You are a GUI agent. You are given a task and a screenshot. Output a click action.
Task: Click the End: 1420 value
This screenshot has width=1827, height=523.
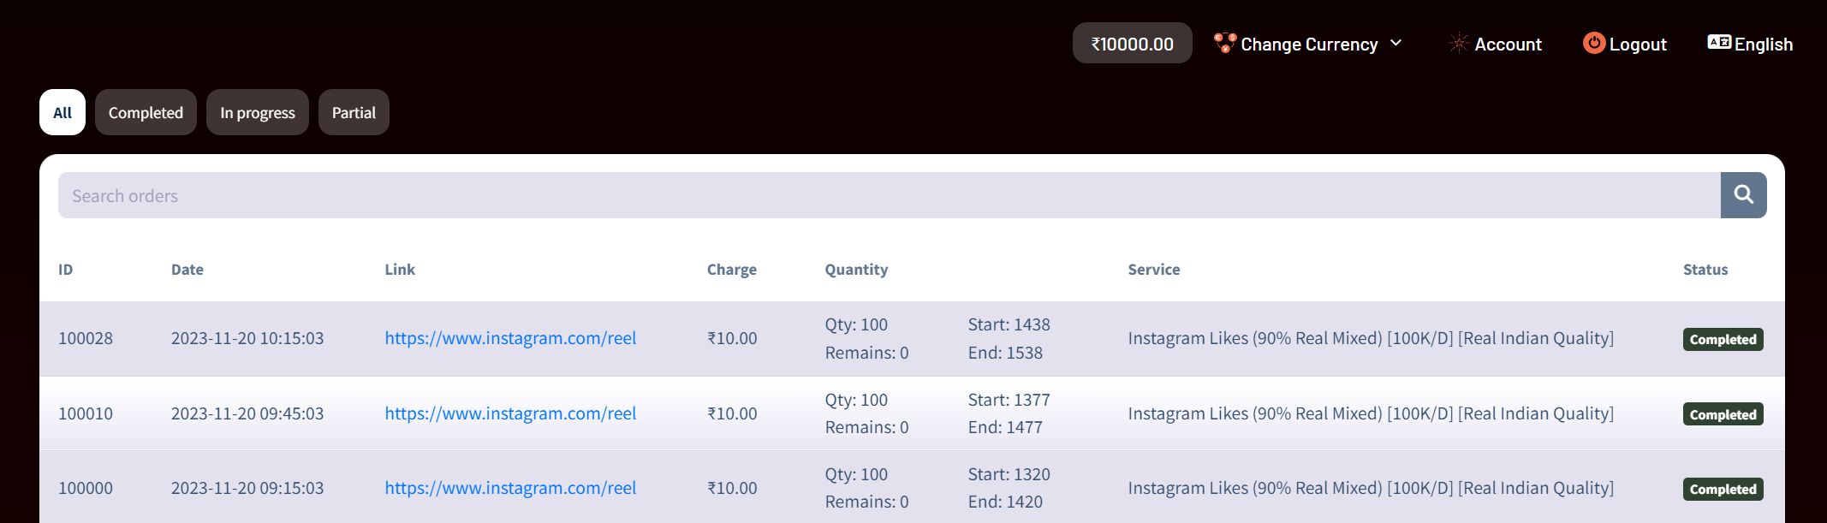click(x=1005, y=502)
